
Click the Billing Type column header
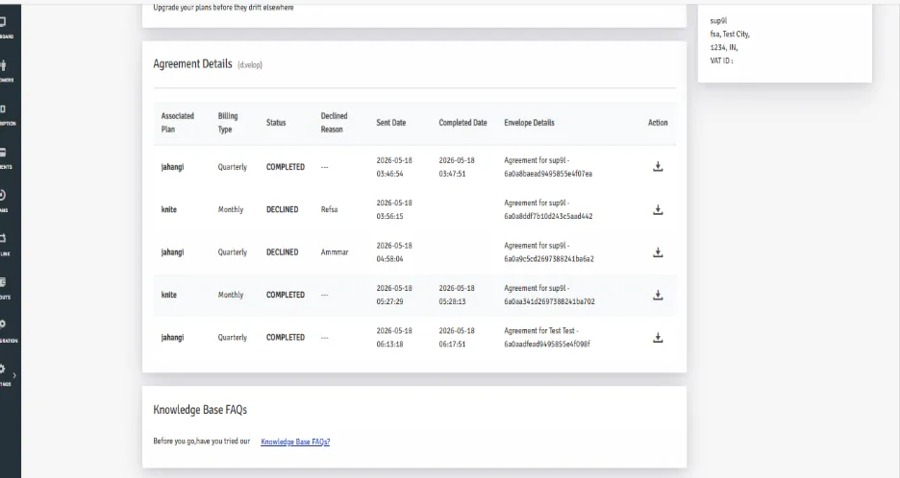click(227, 123)
